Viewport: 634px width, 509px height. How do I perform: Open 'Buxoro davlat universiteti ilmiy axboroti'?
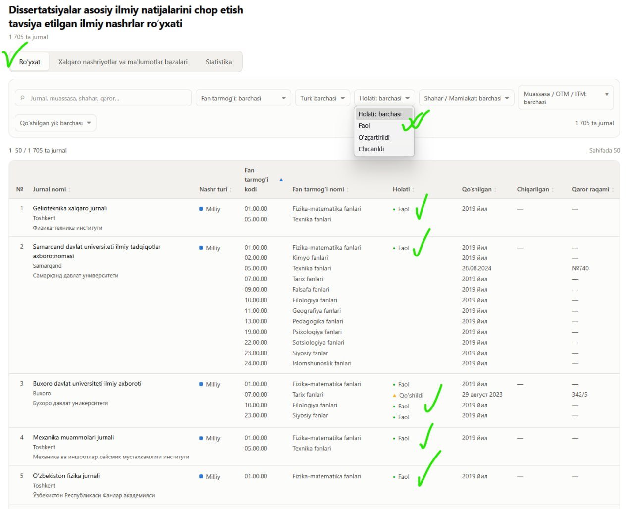point(87,384)
